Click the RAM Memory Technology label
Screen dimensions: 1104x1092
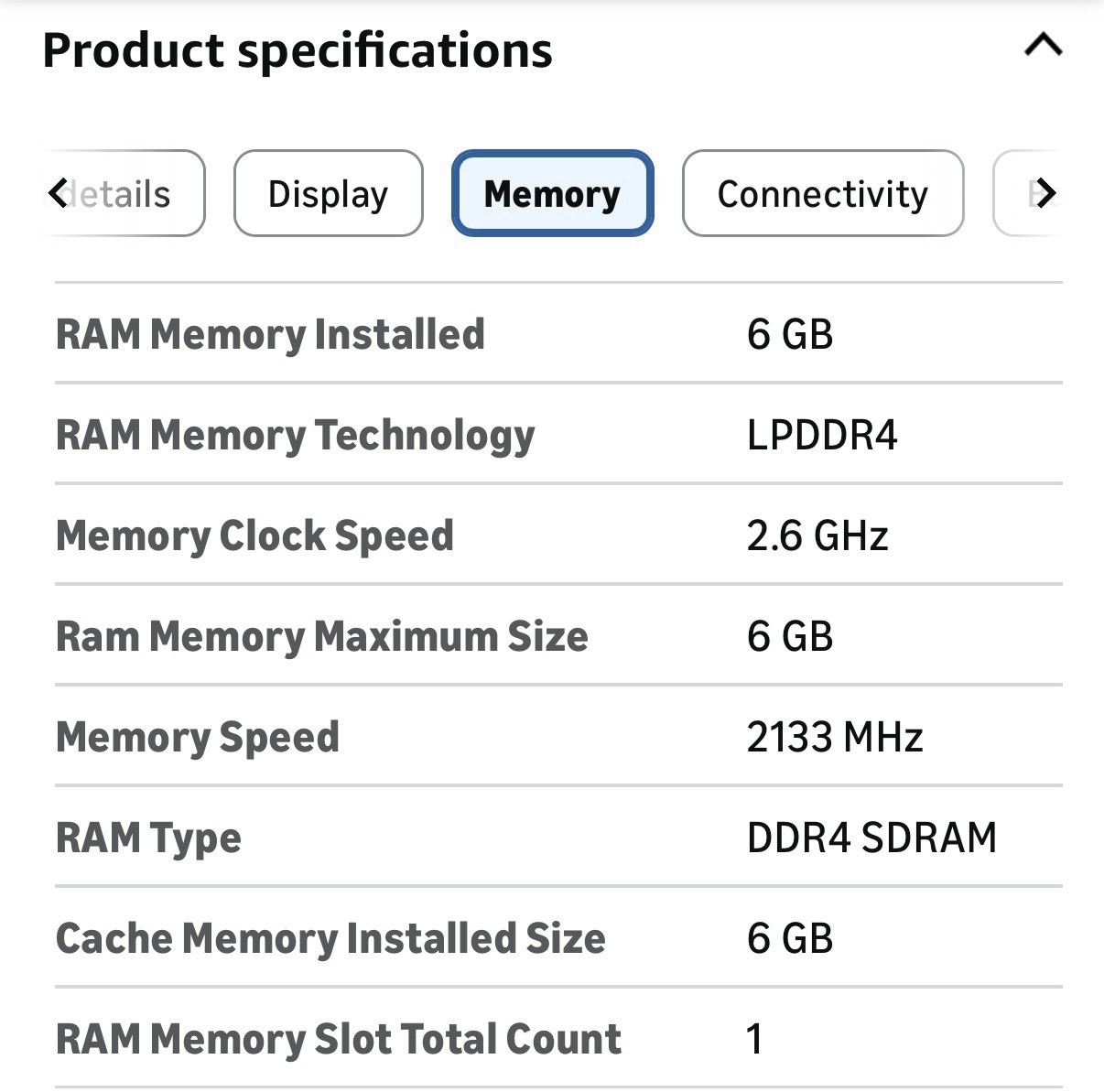(x=295, y=437)
